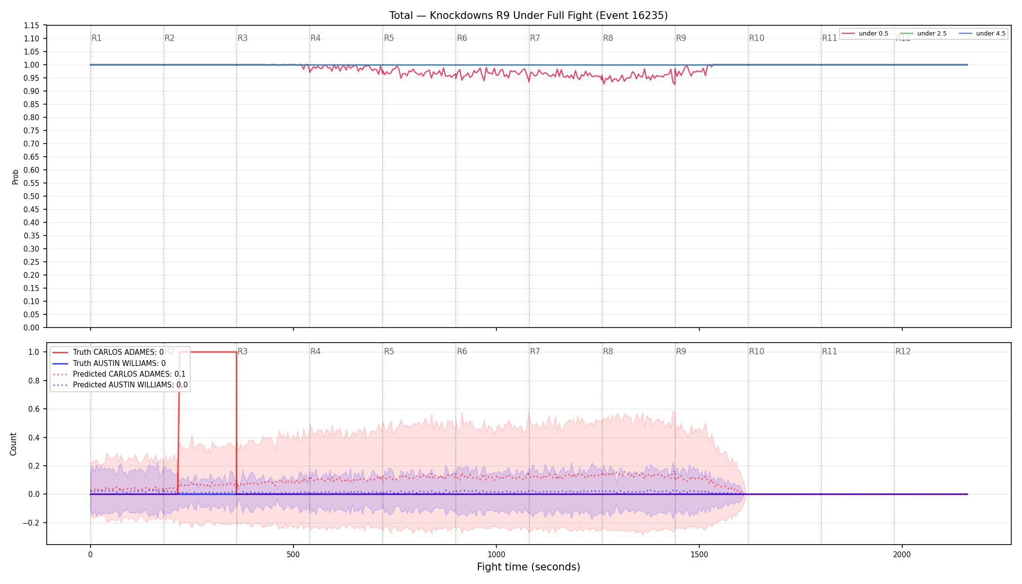Click the 1.15 tick on the Prob axis

(x=32, y=25)
